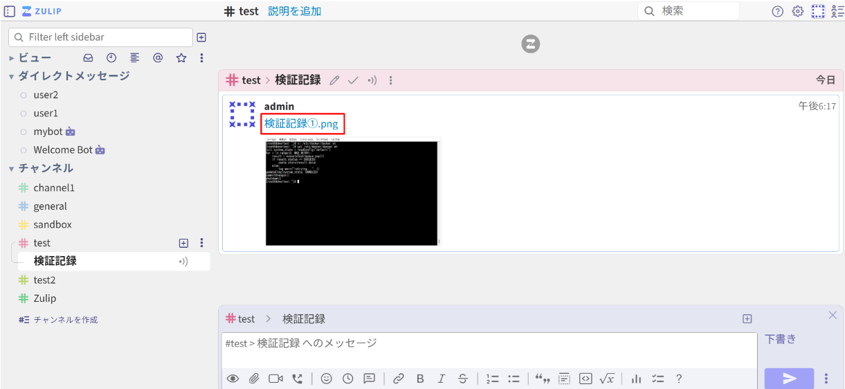Collapse the ダイレクトメッセージ section
Image resolution: width=845 pixels, height=389 pixels.
coord(11,76)
